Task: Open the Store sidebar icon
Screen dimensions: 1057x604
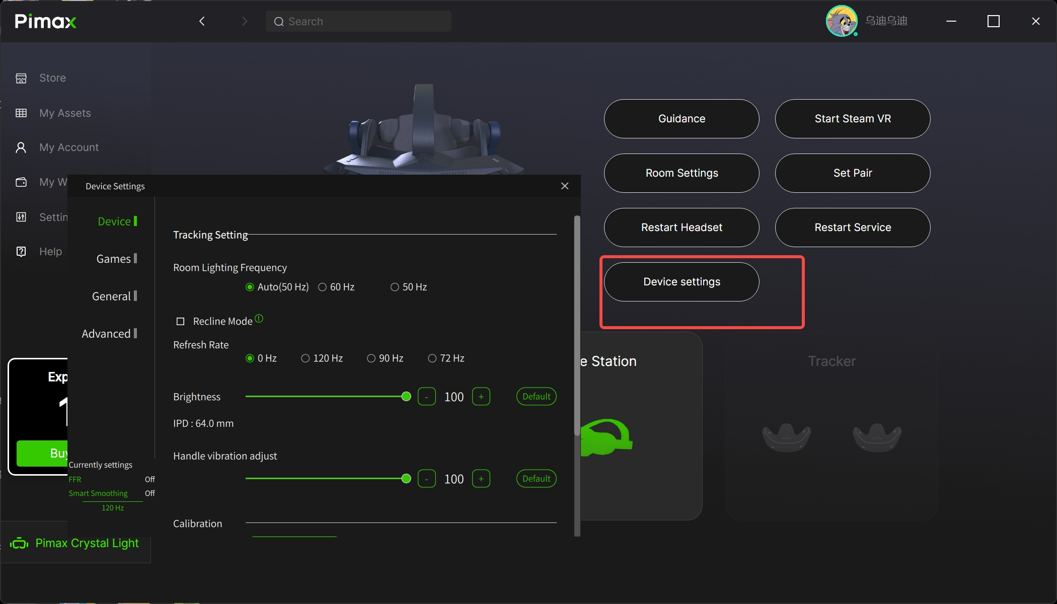Action: (21, 78)
